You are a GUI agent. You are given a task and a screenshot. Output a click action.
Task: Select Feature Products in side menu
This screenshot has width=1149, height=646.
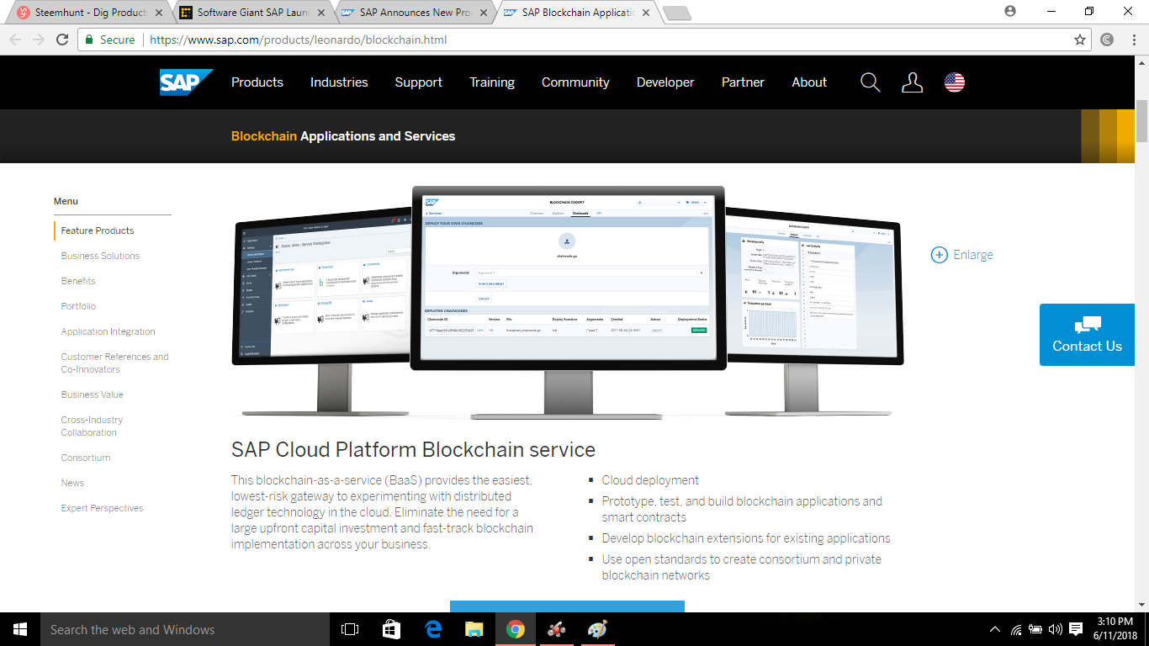point(98,230)
